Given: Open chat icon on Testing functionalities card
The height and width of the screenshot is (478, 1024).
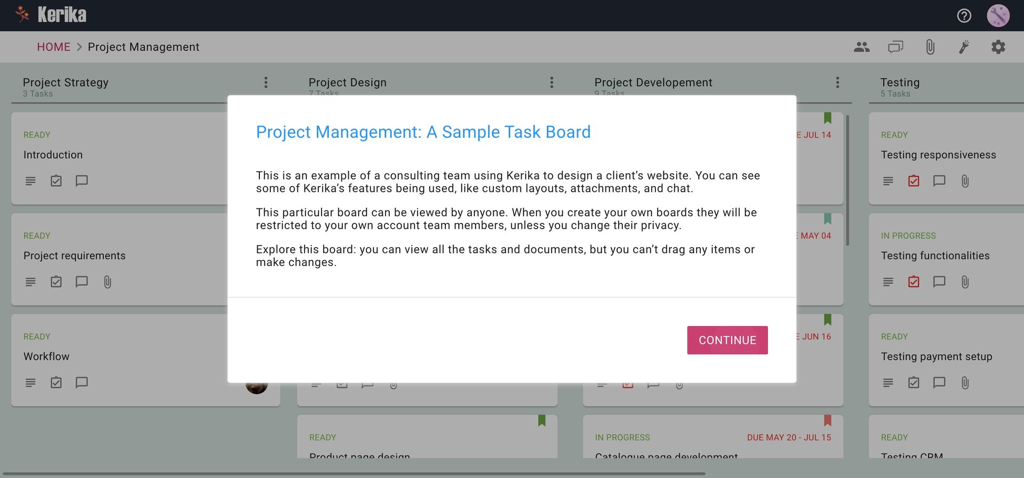Looking at the screenshot, I should (x=939, y=282).
